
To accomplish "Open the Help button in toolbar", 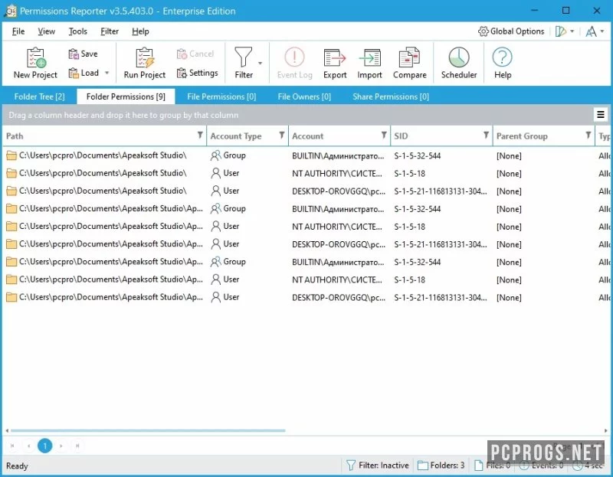I will [x=503, y=63].
